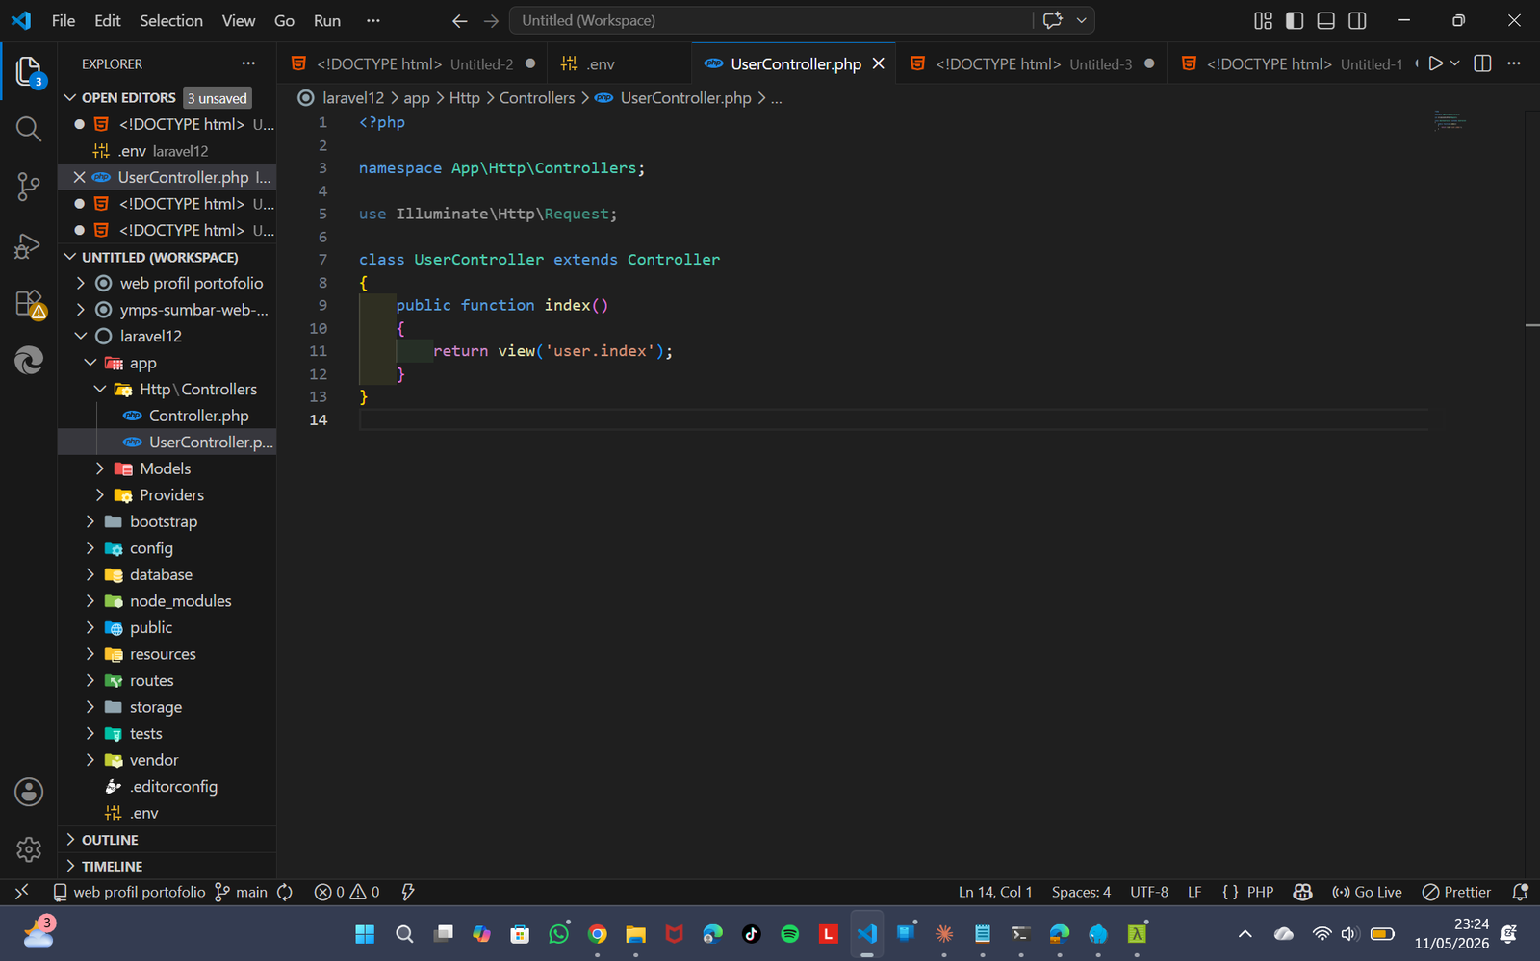Viewport: 1540px width, 961px height.
Task: Click the Prettier status bar item
Action: [1456, 892]
